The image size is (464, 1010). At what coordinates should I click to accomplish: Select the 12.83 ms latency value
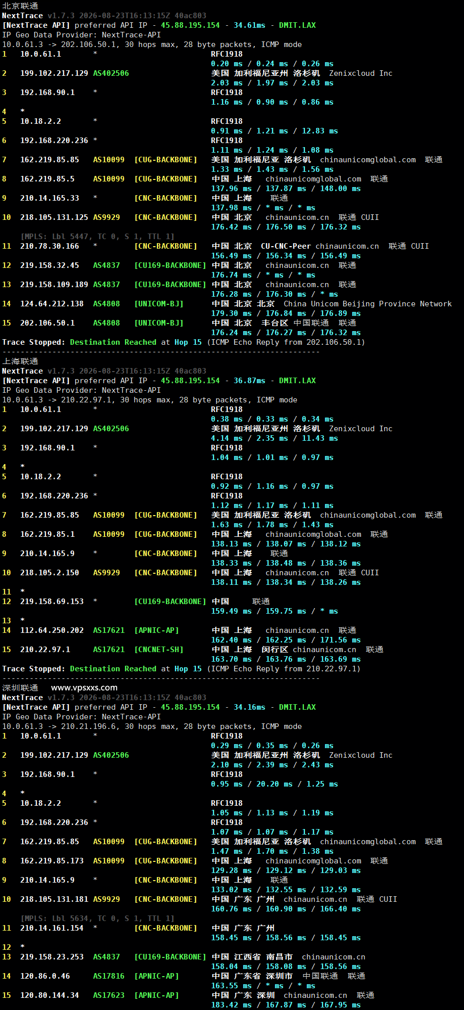[320, 131]
